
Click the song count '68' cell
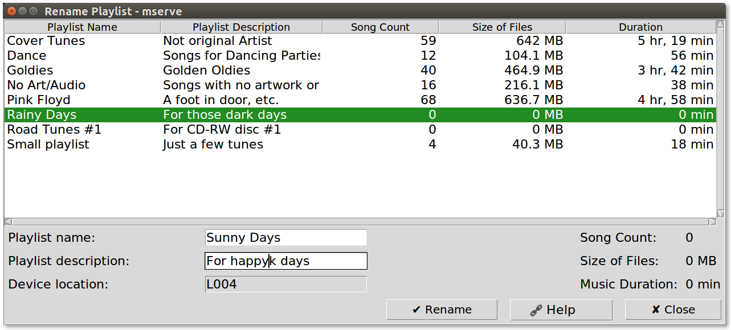428,100
